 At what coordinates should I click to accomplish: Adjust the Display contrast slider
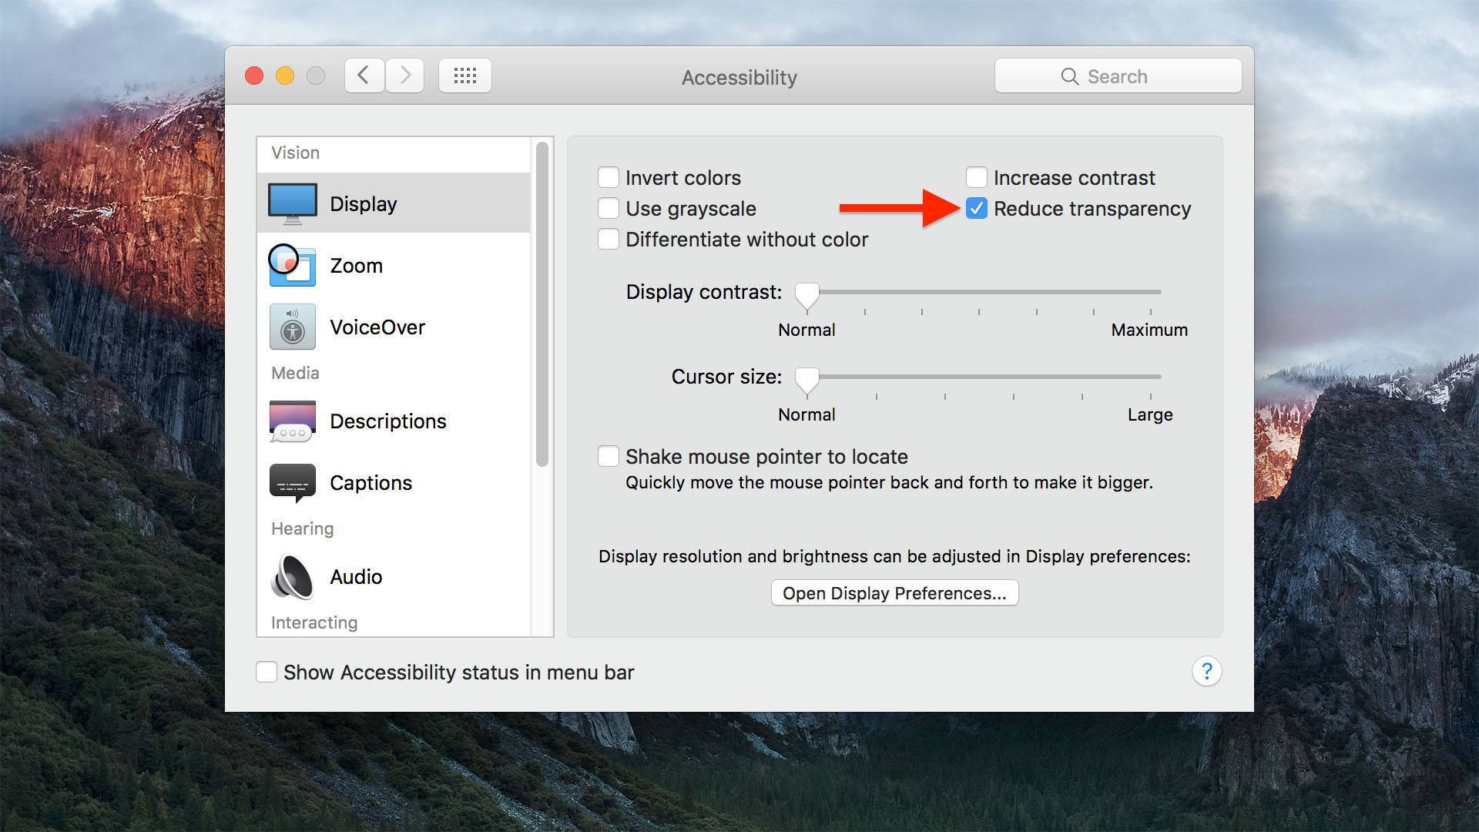[806, 294]
